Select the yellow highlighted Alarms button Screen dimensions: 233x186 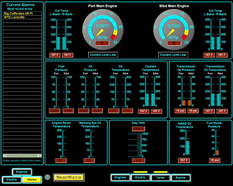pos(32,180)
